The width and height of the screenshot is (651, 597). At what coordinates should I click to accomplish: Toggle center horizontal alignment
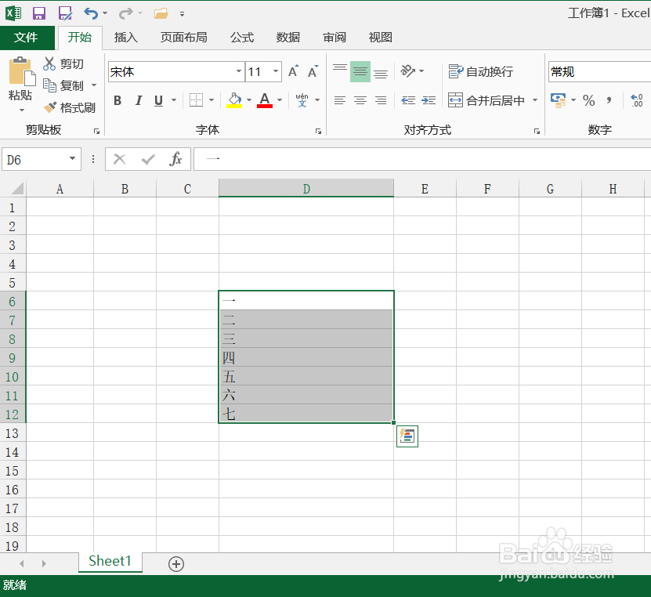tap(360, 100)
